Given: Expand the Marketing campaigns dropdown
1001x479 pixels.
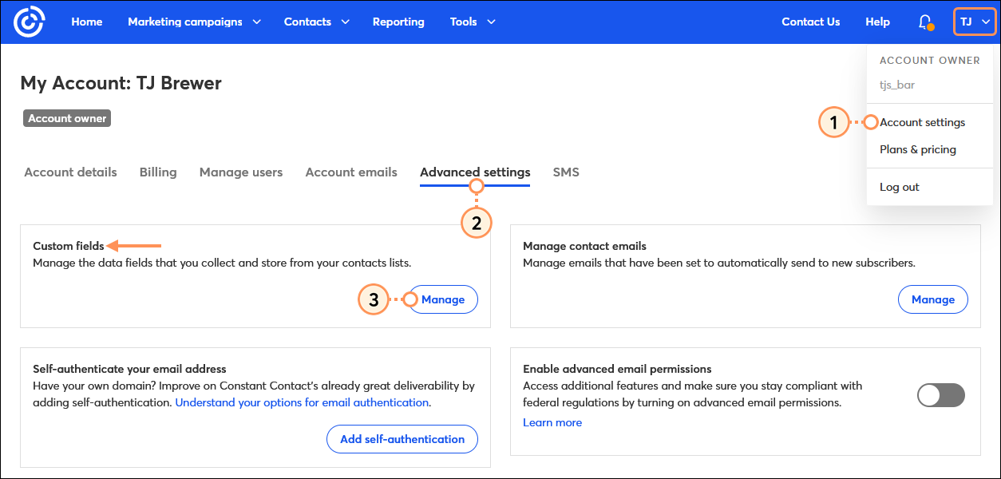Looking at the screenshot, I should 194,22.
